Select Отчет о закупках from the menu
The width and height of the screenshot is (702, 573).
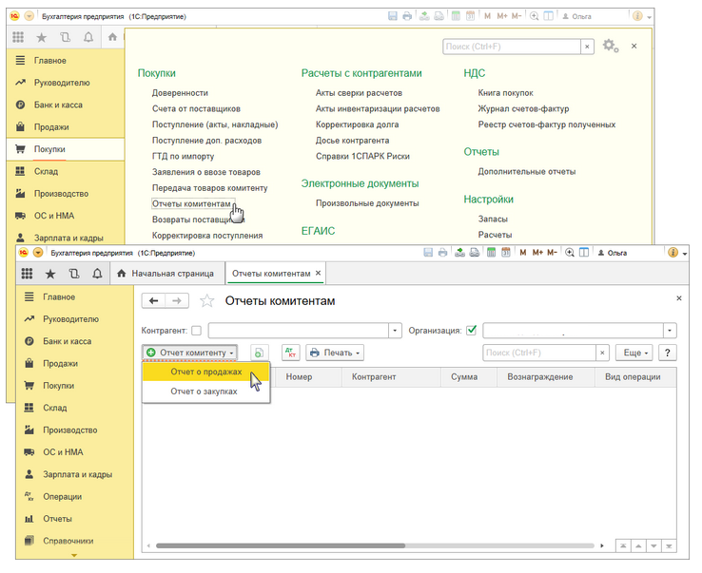(x=204, y=391)
